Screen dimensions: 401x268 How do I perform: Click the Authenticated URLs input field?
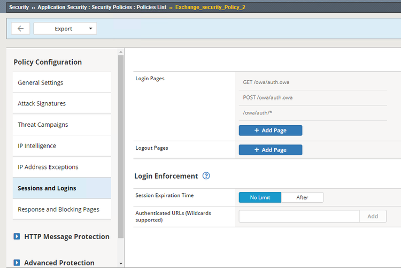298,216
